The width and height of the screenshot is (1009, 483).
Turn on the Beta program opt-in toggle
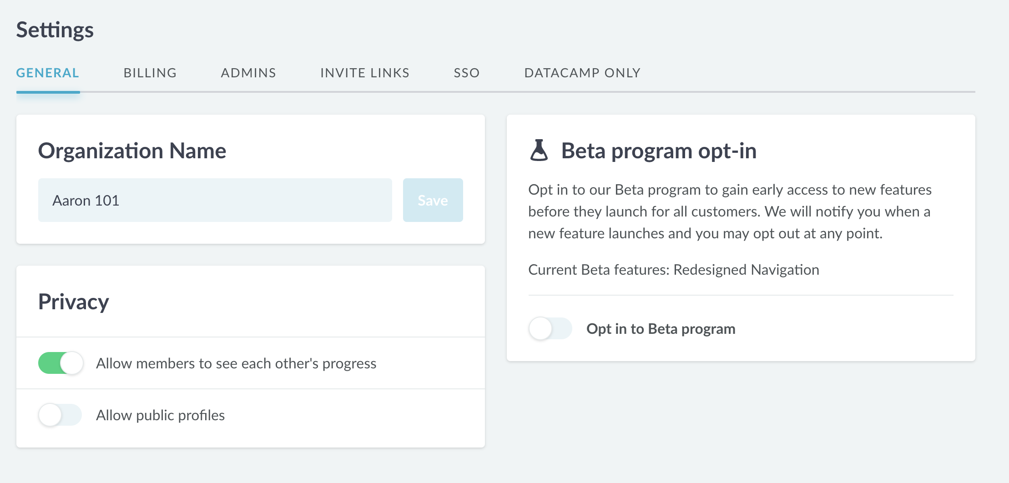[x=550, y=328]
